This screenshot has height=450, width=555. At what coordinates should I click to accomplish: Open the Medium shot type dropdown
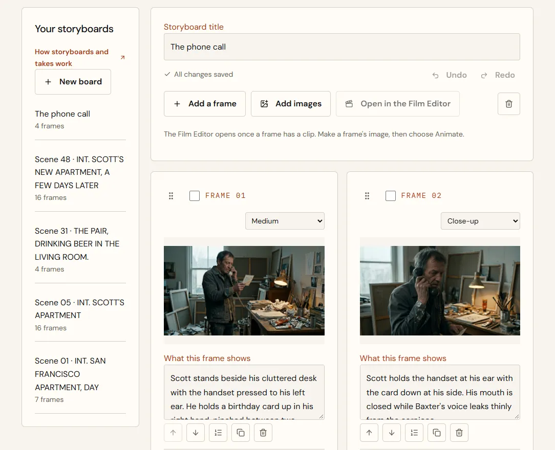pos(285,221)
